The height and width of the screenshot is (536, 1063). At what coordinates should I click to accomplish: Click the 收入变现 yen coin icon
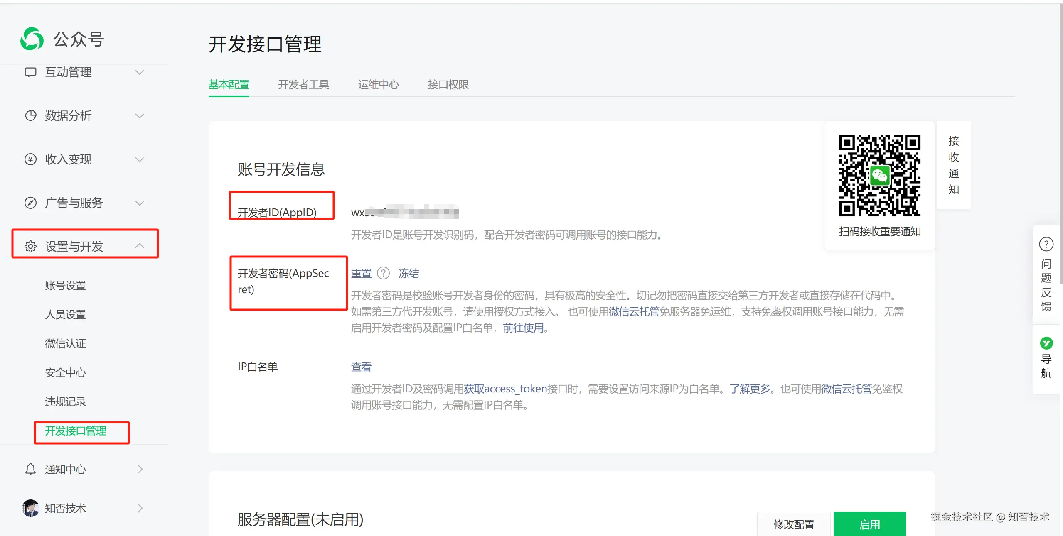pos(30,159)
